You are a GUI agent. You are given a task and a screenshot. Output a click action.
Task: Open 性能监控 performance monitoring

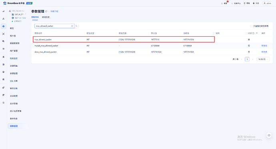tap(14, 59)
